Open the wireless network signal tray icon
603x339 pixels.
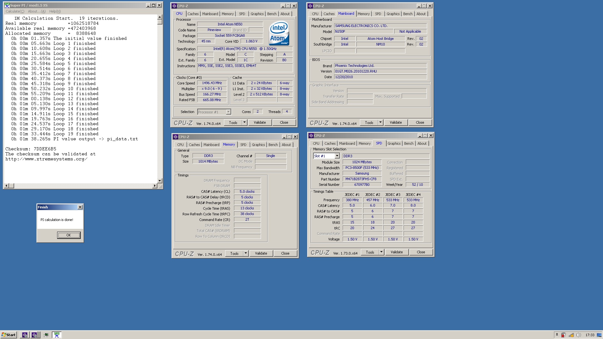pos(571,335)
